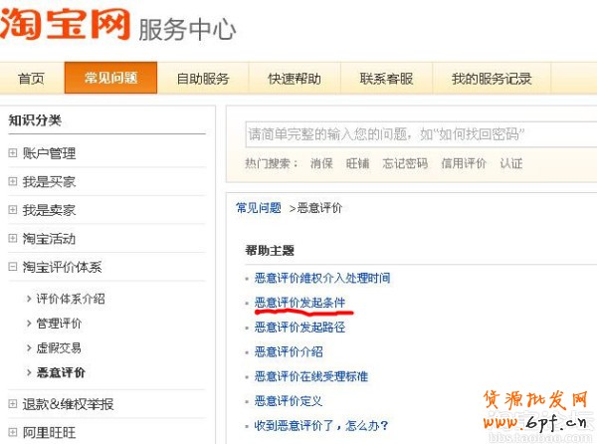Open the 首页 tab
The image size is (597, 444).
(x=32, y=79)
